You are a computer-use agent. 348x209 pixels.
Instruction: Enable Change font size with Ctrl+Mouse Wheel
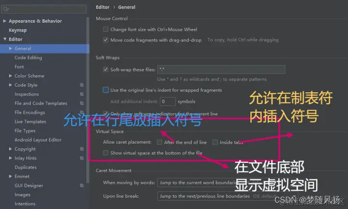pos(106,29)
